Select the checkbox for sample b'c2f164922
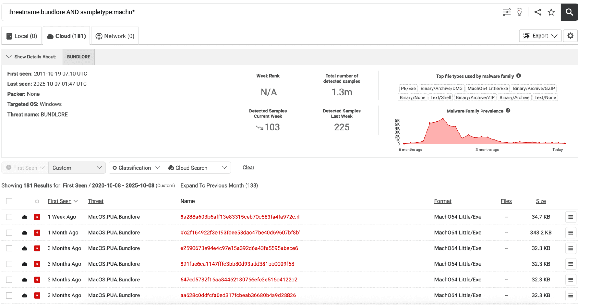Image resolution: width=590 pixels, height=305 pixels. point(9,233)
